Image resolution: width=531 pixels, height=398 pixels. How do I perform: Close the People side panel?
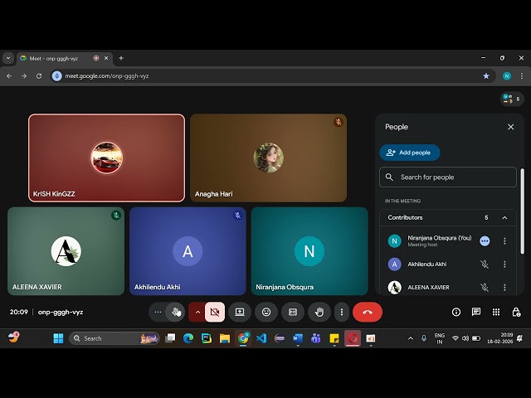tap(510, 127)
